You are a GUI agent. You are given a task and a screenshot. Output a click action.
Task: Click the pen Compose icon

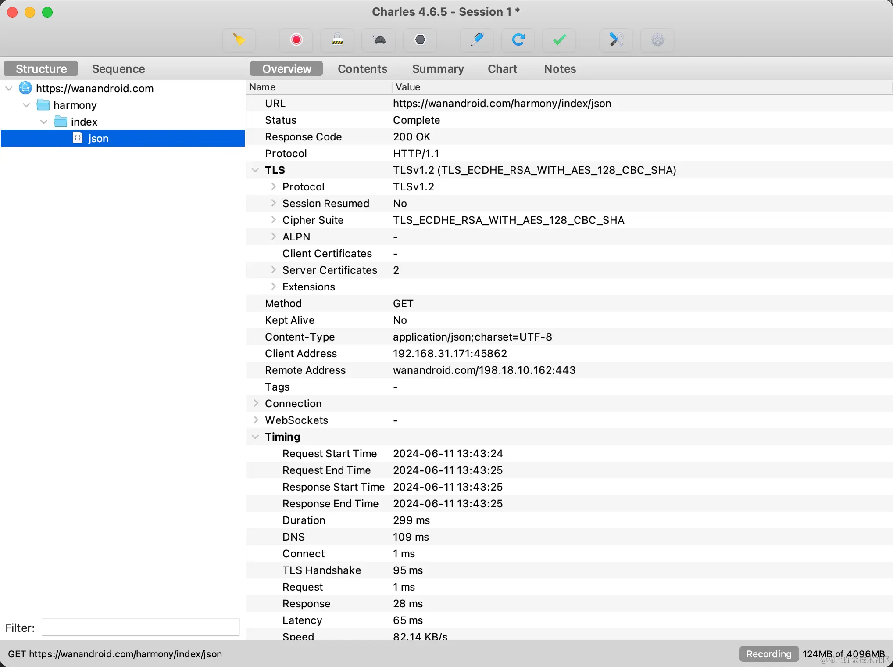tap(477, 40)
